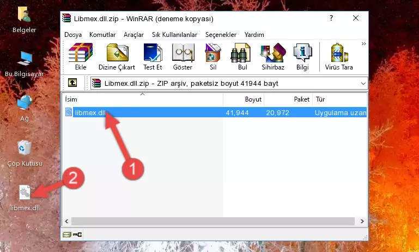Click the Uygulama uzan type cell
Image resolution: width=419 pixels, height=252 pixels.
(x=341, y=112)
